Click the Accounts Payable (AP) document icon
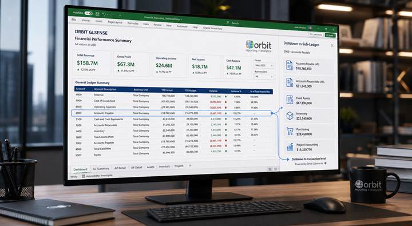The image size is (412, 226). coord(290,65)
